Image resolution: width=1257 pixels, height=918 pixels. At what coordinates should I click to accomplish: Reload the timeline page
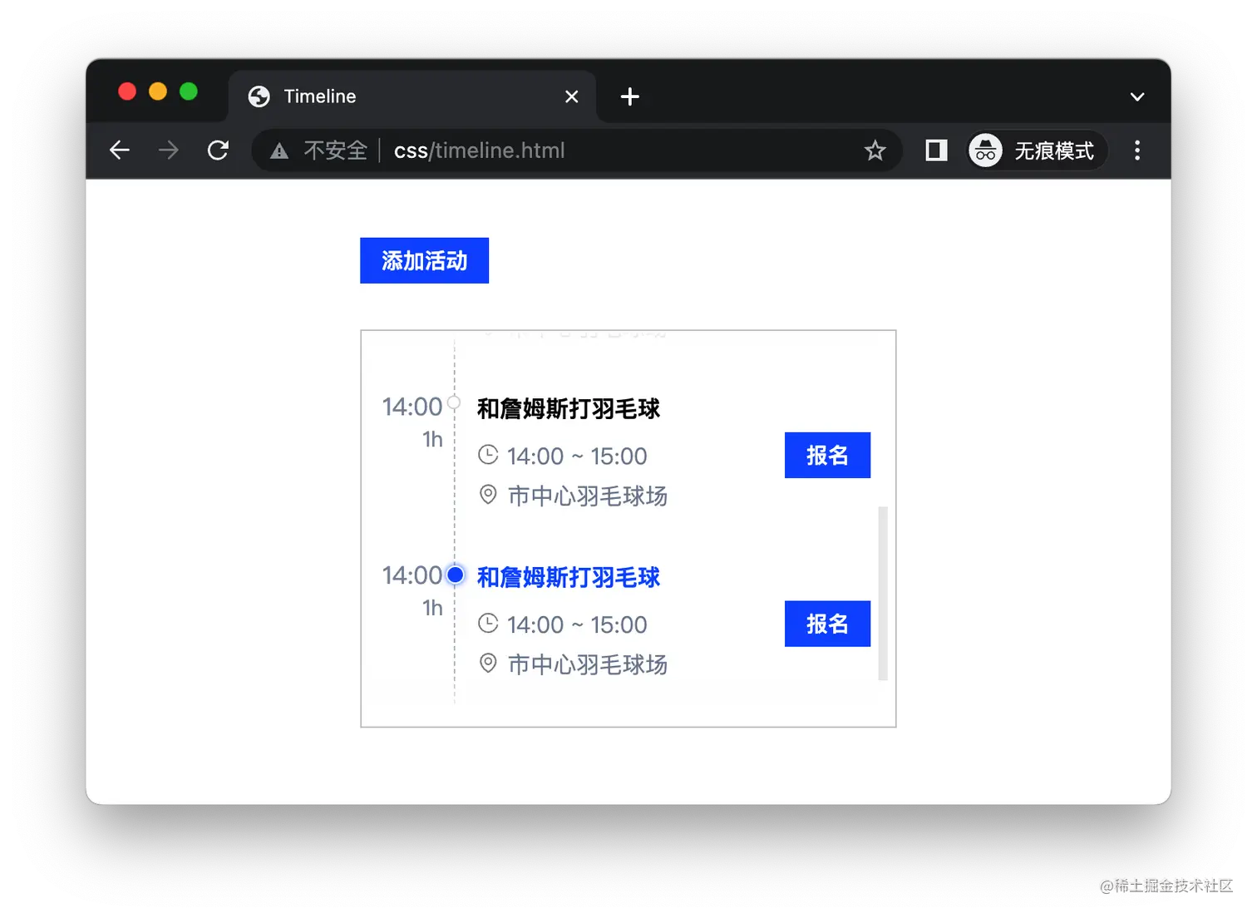pyautogui.click(x=218, y=151)
